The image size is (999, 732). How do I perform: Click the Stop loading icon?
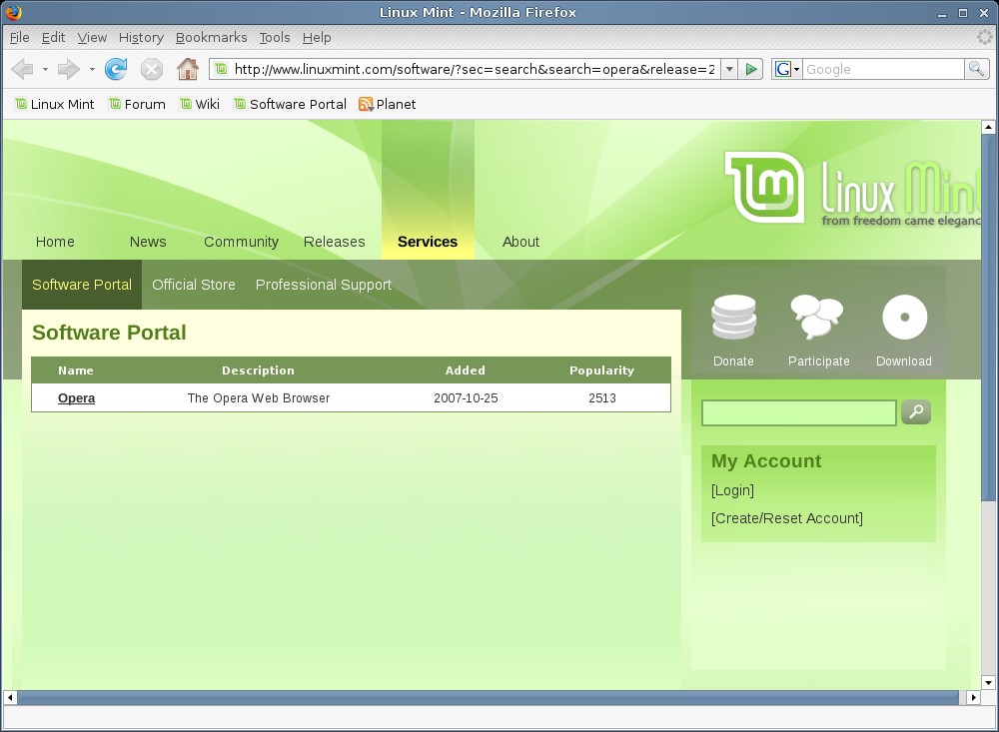point(152,69)
